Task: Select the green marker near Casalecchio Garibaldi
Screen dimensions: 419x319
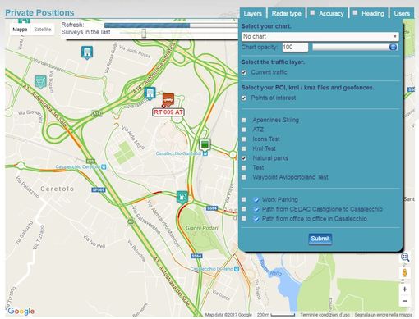Action: [x=205, y=144]
